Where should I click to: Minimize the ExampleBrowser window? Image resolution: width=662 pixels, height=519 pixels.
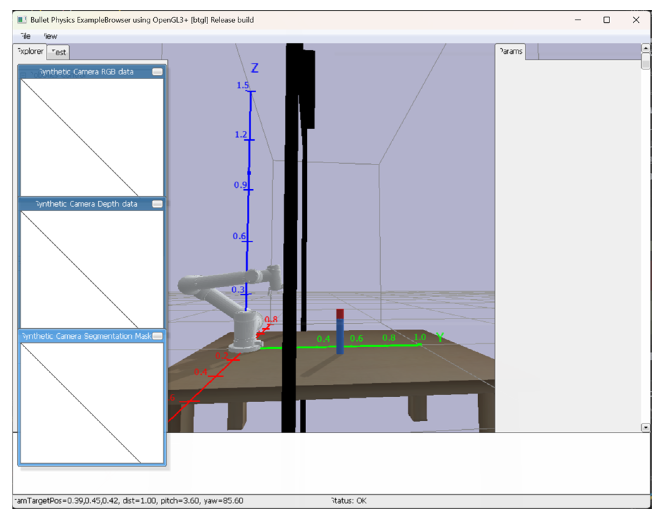point(578,20)
